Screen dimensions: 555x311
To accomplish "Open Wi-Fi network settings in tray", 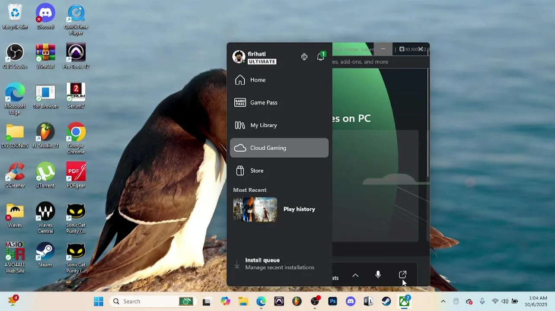I will click(495, 301).
